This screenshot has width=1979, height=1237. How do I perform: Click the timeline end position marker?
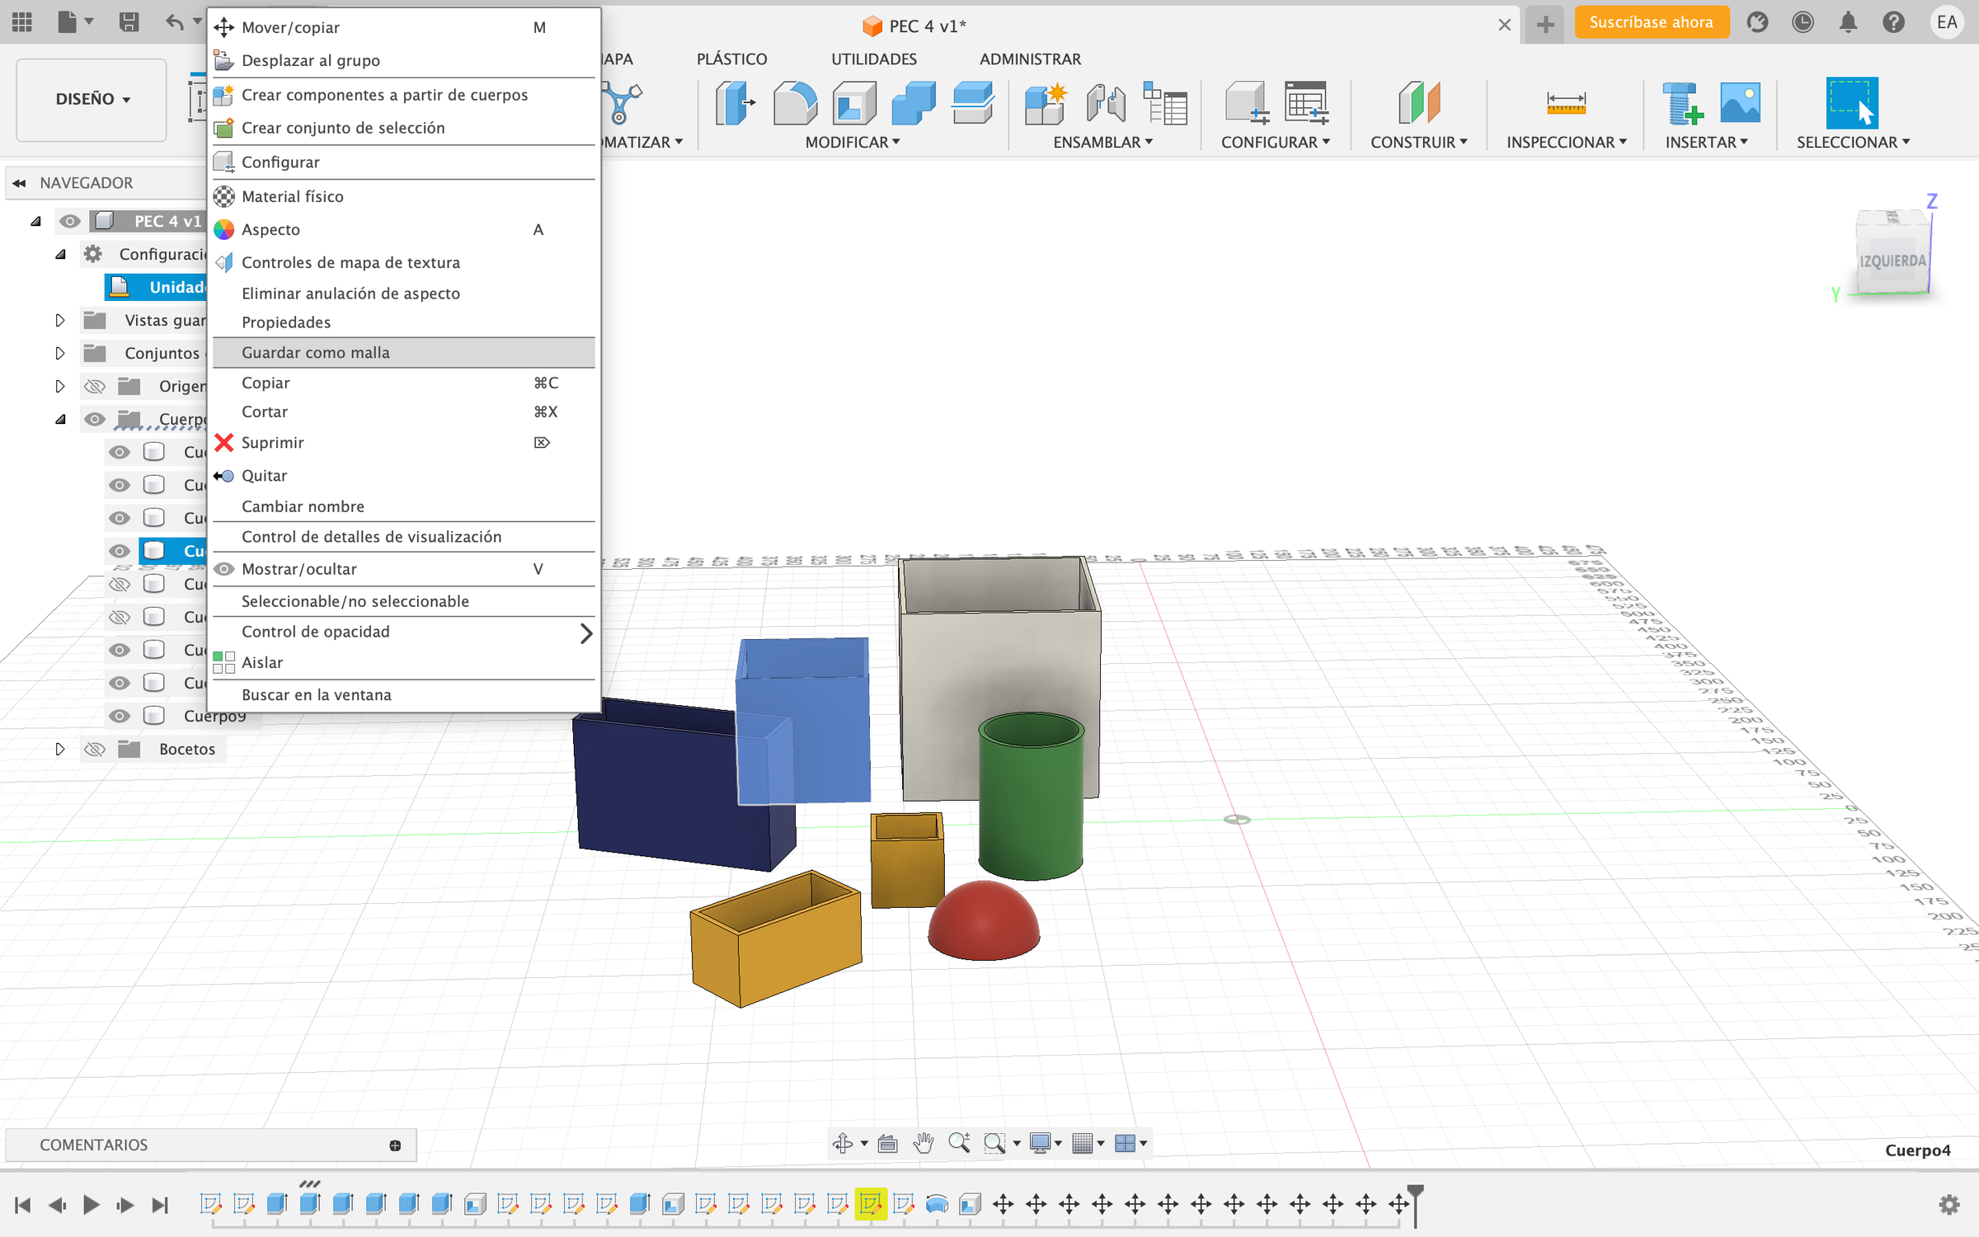(1415, 1204)
